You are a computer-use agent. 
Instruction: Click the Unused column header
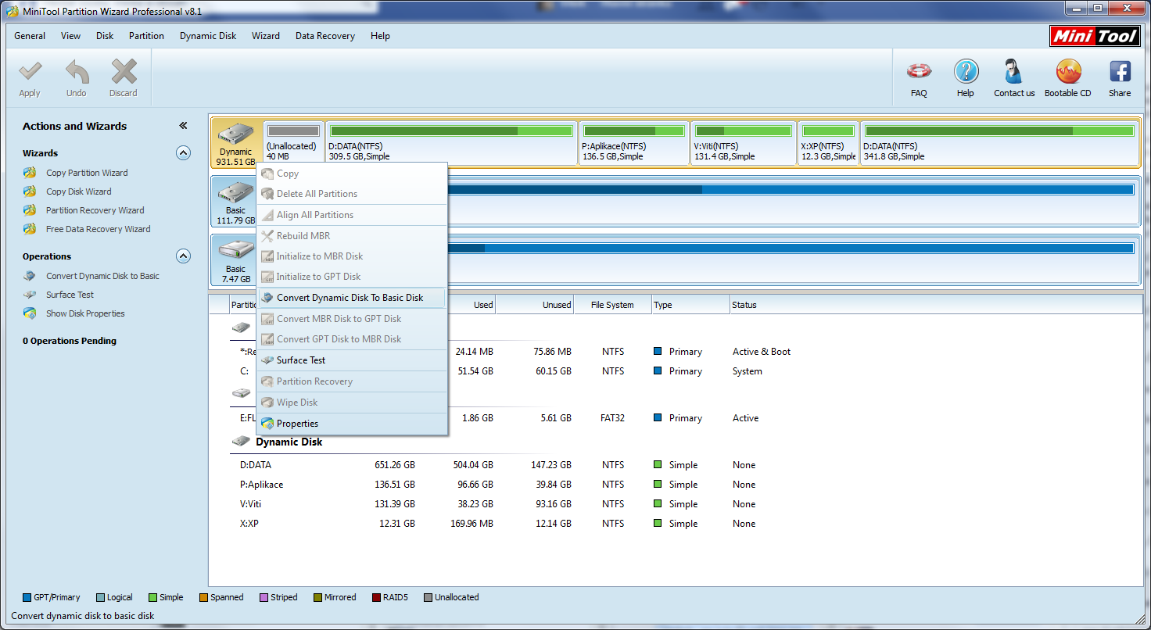coord(535,305)
